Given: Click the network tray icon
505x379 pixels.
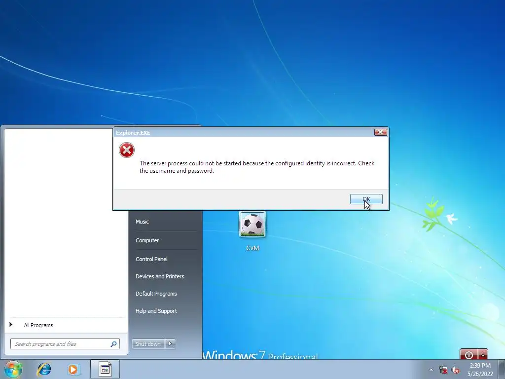Looking at the screenshot, I should point(443,370).
